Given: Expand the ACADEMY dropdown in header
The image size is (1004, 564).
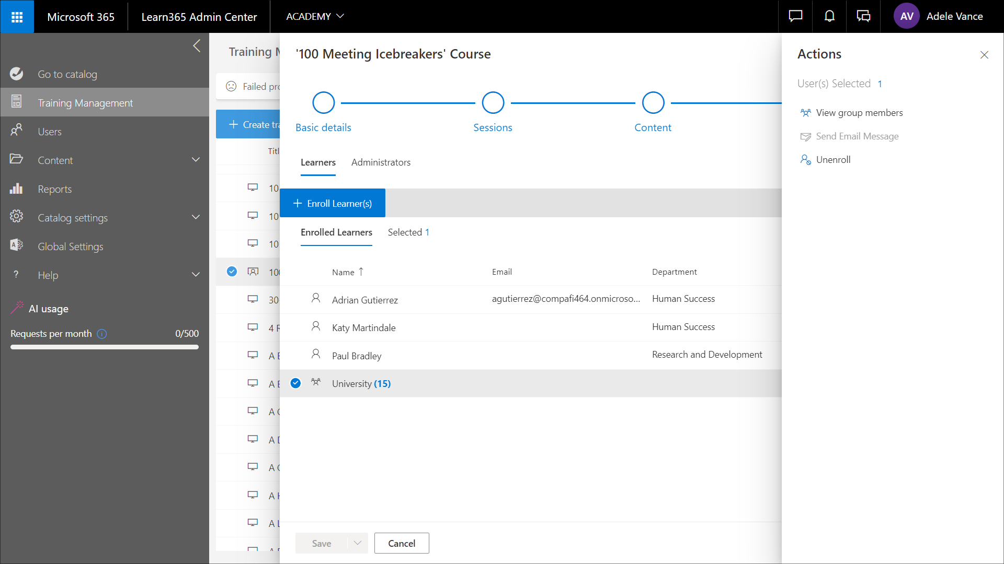Looking at the screenshot, I should click(x=315, y=17).
